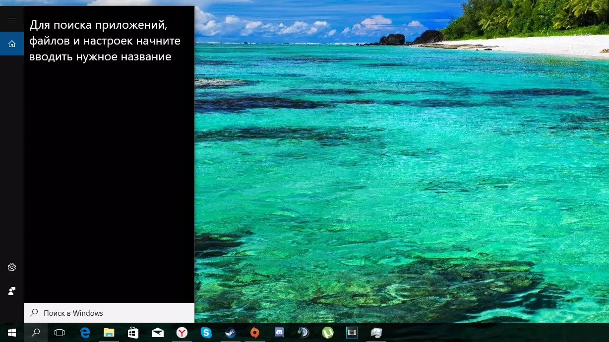This screenshot has width=609, height=342.
Task: Click the 'Поиск в Windows' search field
Action: click(x=109, y=313)
